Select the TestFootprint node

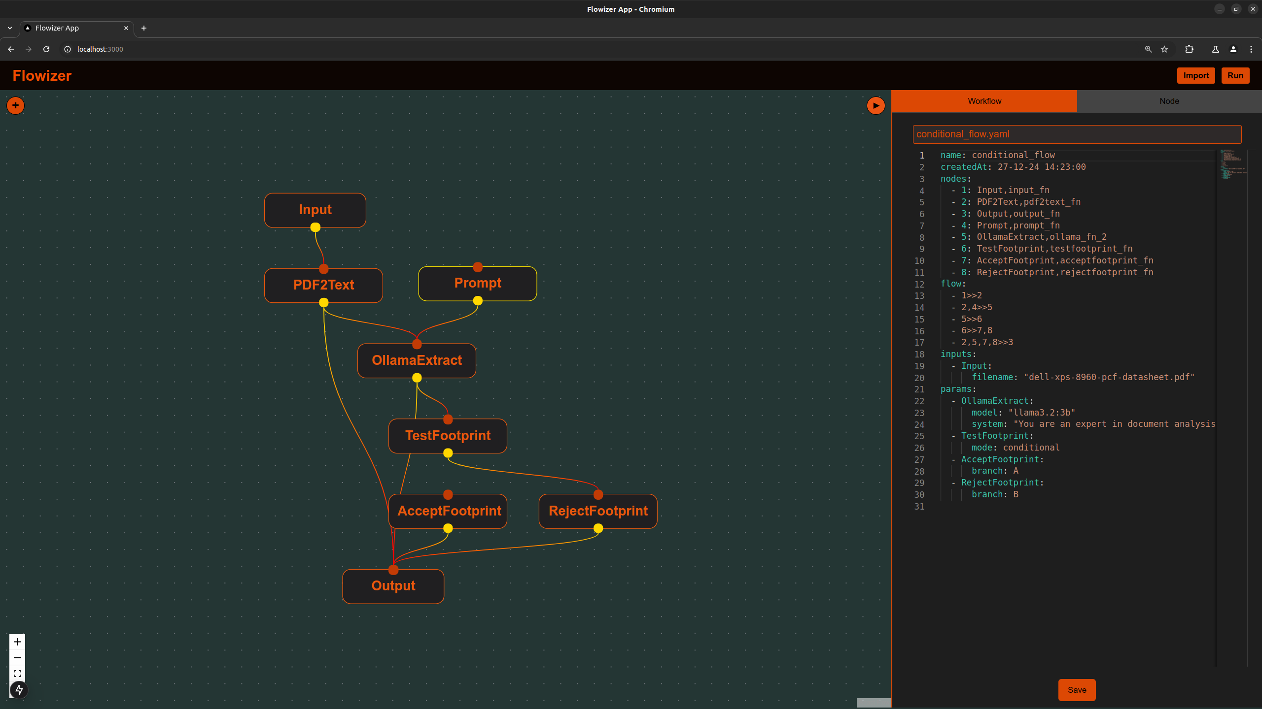click(448, 436)
